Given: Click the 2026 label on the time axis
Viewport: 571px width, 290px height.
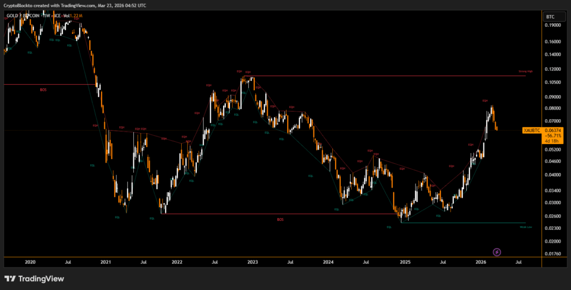Looking at the screenshot, I should 481,262.
